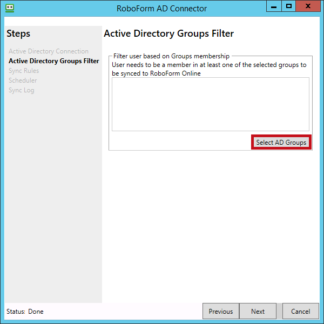Click inside the empty selected groups list
Screen dimensions: 324x324
(x=210, y=104)
